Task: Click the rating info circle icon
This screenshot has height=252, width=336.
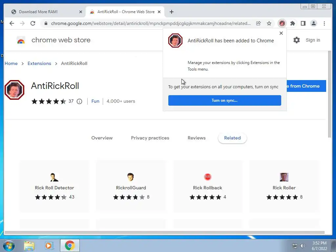Action: pyautogui.click(x=79, y=101)
